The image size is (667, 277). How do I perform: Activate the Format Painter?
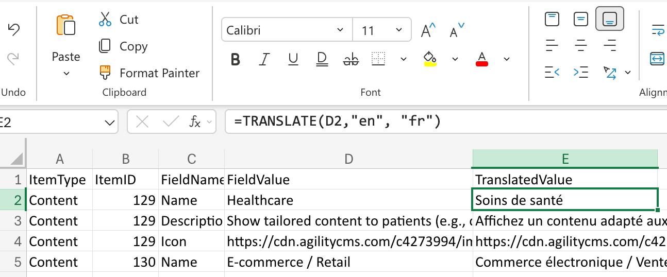point(149,73)
